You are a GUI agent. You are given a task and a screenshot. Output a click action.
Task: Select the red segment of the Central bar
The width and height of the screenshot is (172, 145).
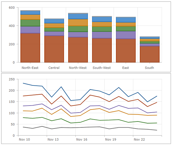coord(54,49)
